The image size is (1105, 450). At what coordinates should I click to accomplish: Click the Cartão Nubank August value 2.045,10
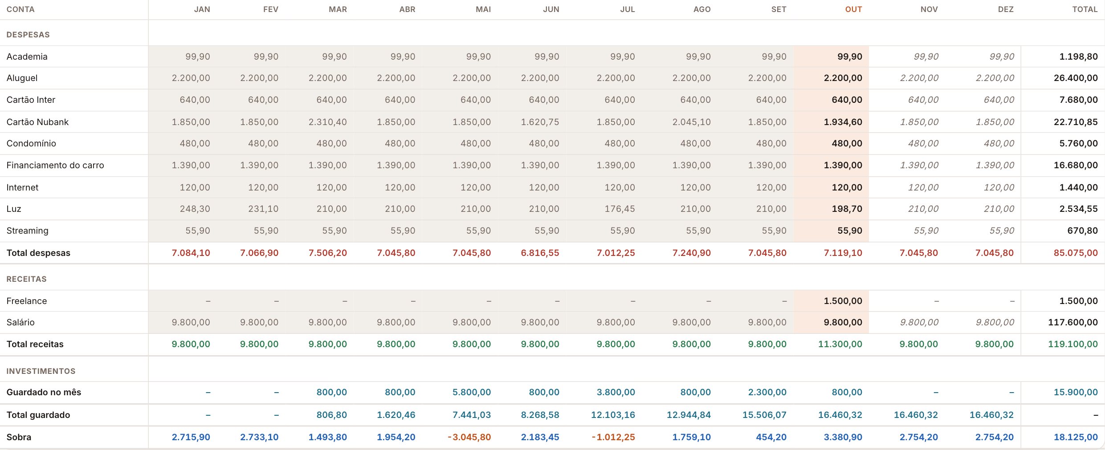(691, 122)
